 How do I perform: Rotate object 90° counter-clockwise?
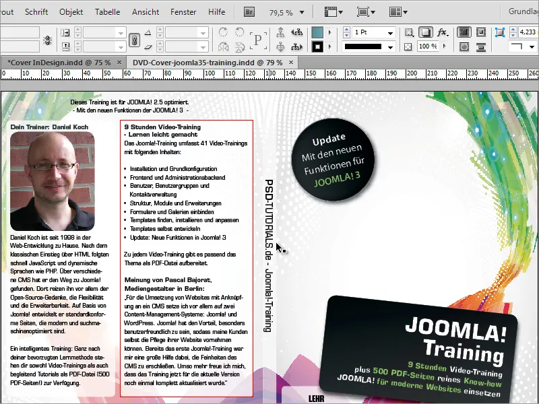[240, 32]
